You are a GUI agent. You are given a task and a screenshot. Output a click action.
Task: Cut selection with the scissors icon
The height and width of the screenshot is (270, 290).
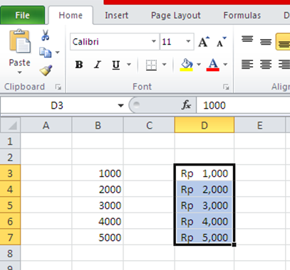point(45,35)
